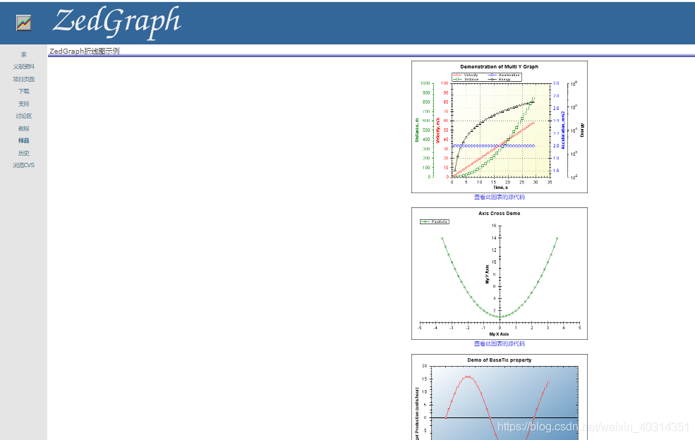This screenshot has width=695, height=440.
Task: Click the Parabola legend entry in chart
Action: pyautogui.click(x=435, y=221)
